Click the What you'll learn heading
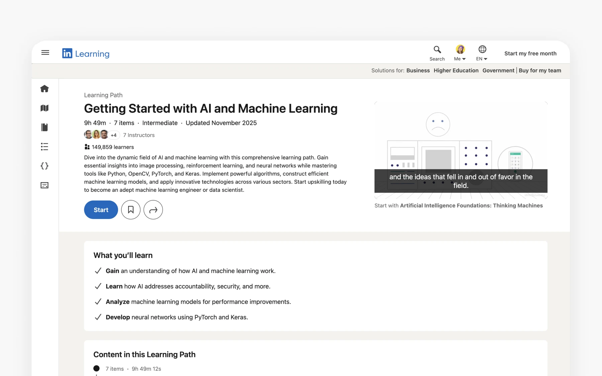This screenshot has height=376, width=602. pyautogui.click(x=123, y=255)
